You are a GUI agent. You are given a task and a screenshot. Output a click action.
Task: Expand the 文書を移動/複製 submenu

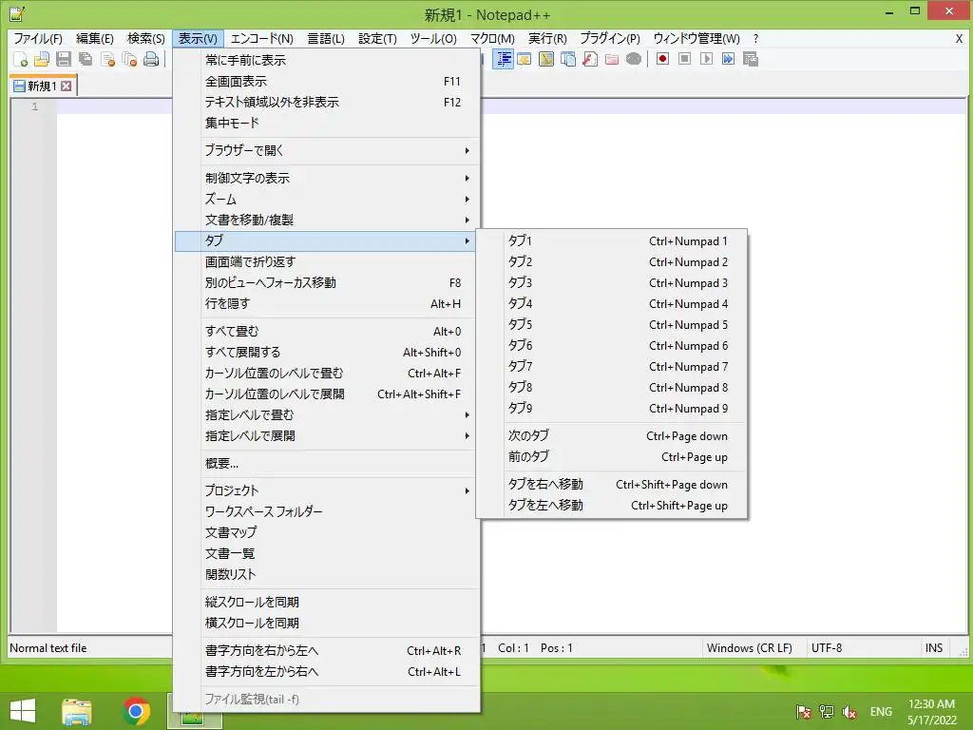(x=327, y=220)
